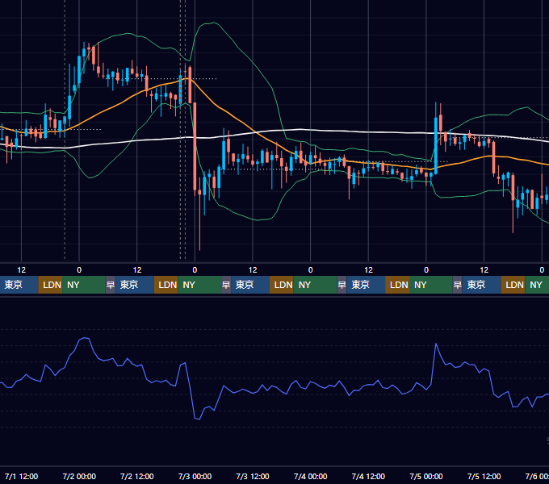Click the 7/5 12:00 date label
This screenshot has width=549, height=484.
tap(484, 476)
